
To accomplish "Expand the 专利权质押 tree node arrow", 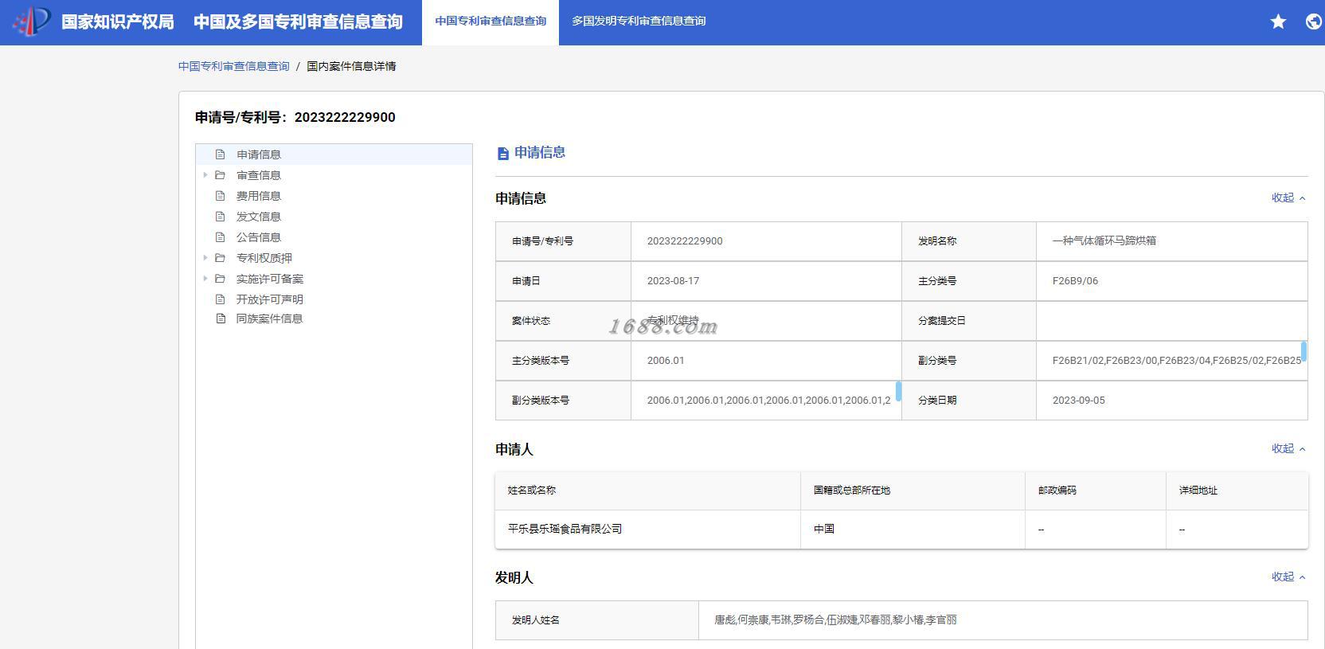I will point(205,258).
